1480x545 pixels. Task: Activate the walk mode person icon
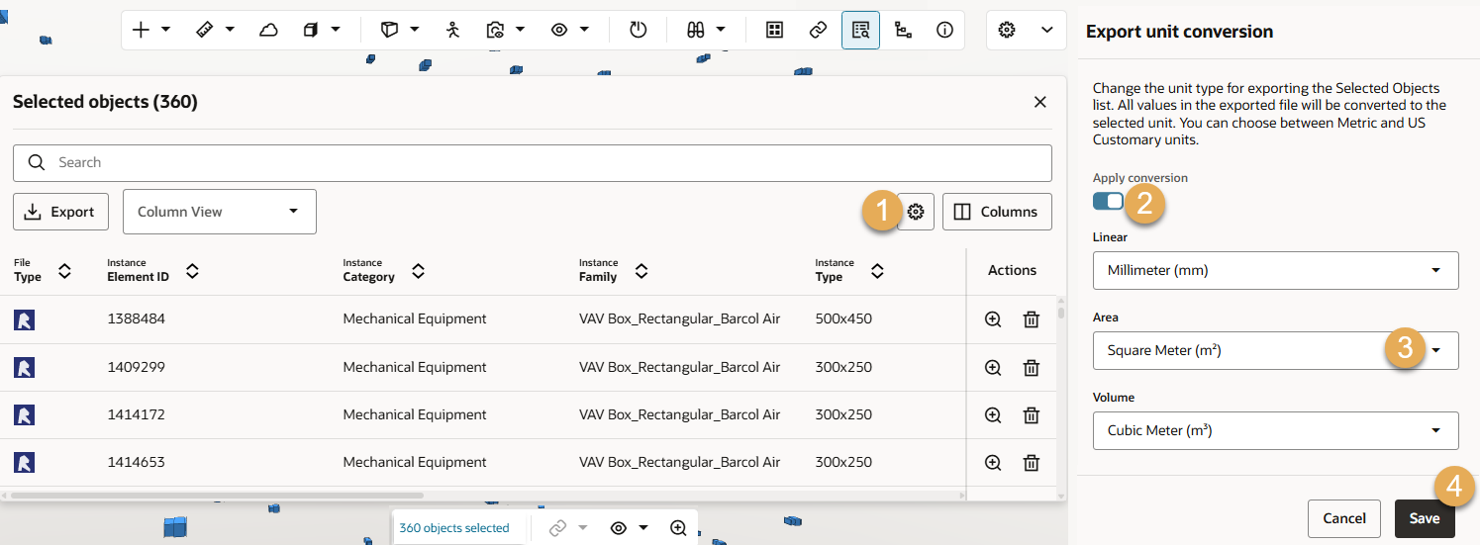453,30
